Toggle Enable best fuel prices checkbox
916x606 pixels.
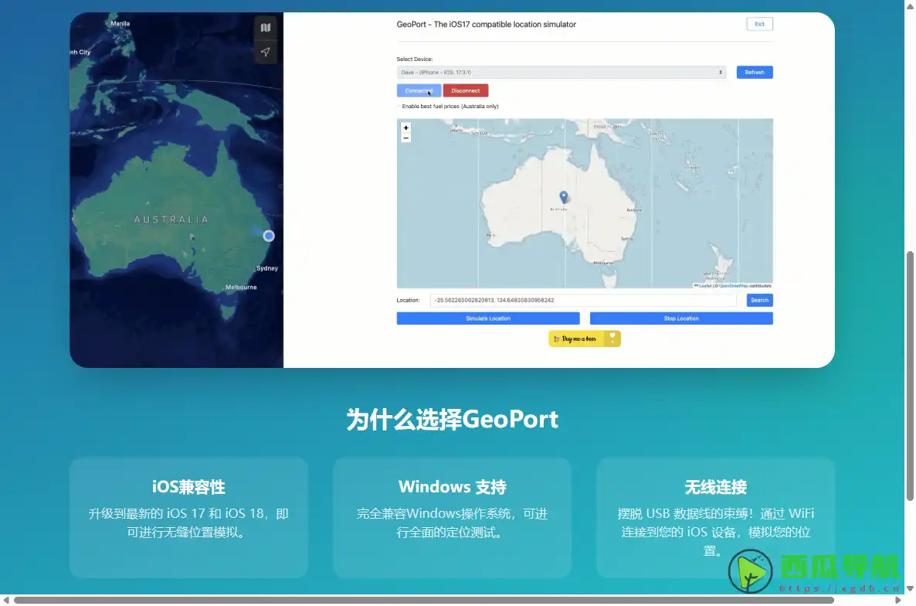(399, 107)
